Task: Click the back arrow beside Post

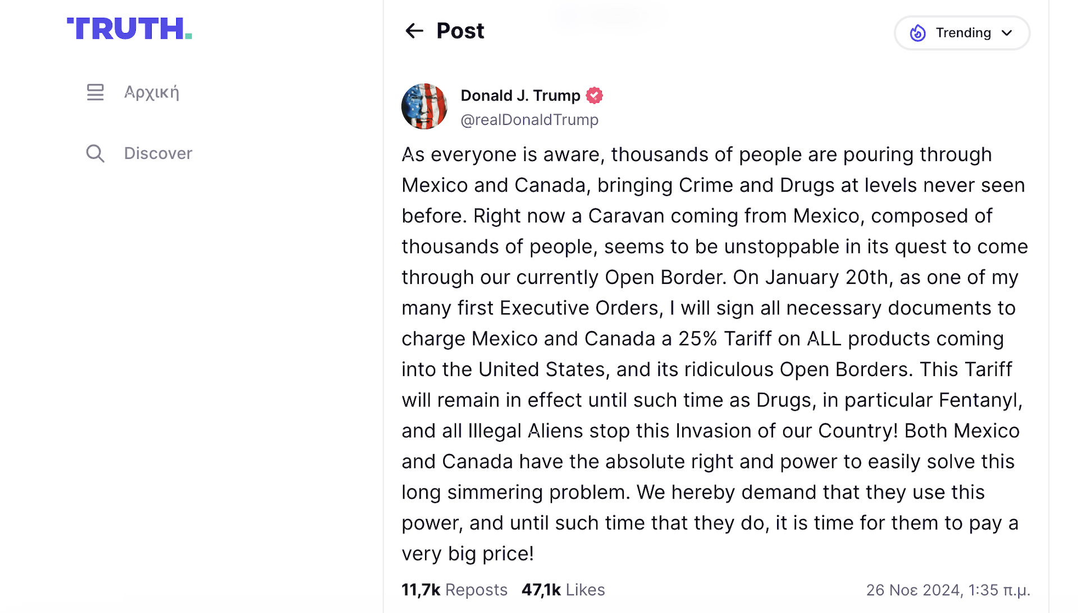Action: pyautogui.click(x=414, y=31)
